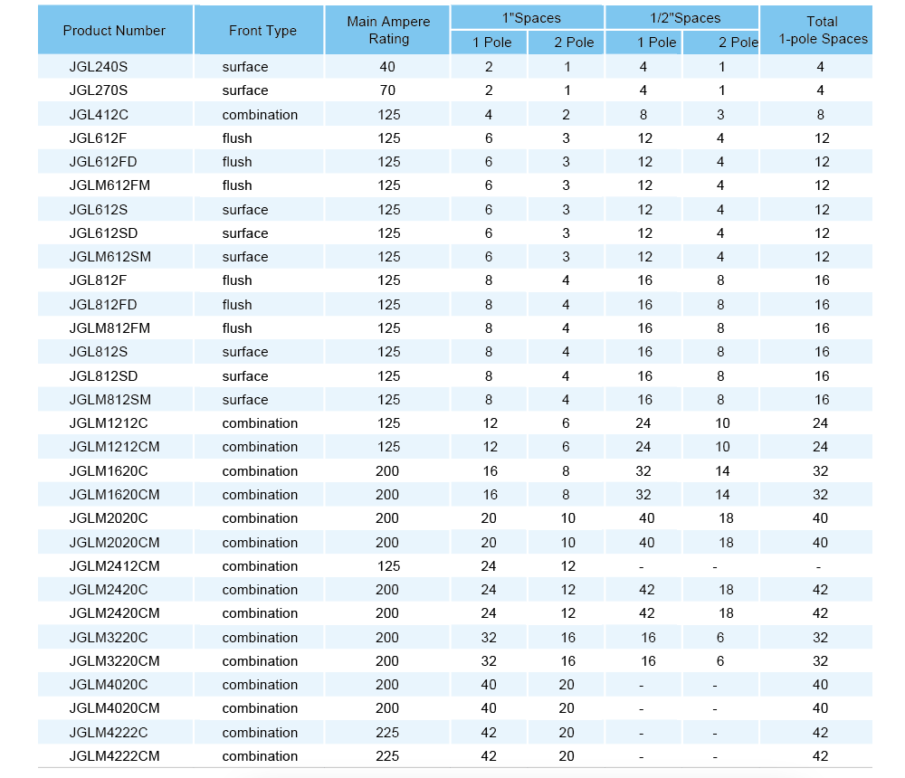Click ampere rating 200 in JGLM4020CM row
Screen dimensions: 905x778
pos(387,708)
